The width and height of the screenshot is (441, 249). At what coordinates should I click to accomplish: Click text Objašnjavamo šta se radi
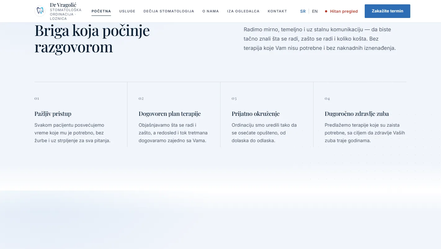click(x=173, y=133)
